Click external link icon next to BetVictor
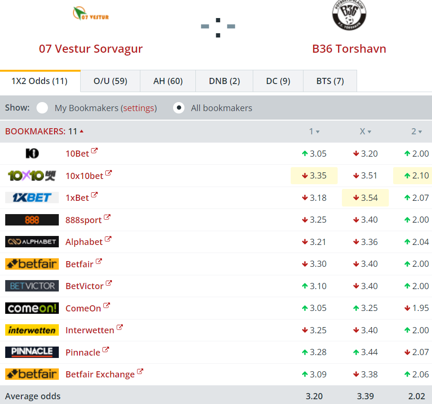 pos(109,283)
